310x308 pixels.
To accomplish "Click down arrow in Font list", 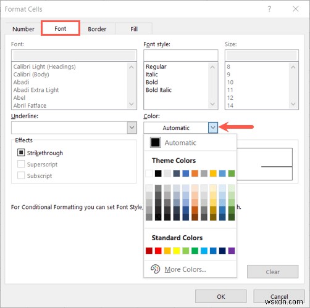I will coord(132,104).
